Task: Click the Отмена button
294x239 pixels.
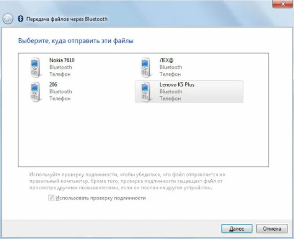Action: (x=272, y=229)
